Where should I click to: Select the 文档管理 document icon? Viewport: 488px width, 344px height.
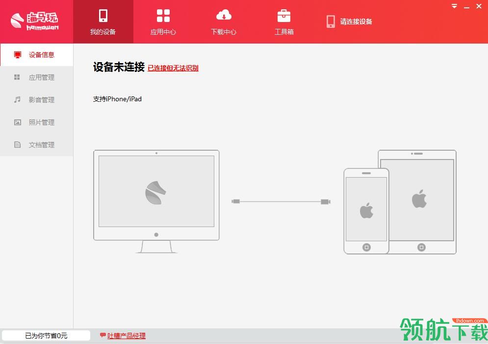pyautogui.click(x=18, y=145)
